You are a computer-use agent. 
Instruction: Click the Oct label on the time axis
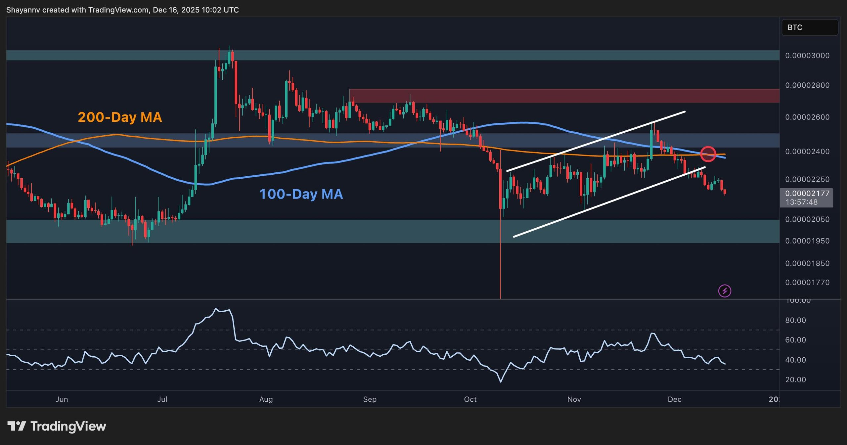tap(470, 399)
